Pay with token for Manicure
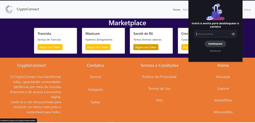 [x=98, y=47]
